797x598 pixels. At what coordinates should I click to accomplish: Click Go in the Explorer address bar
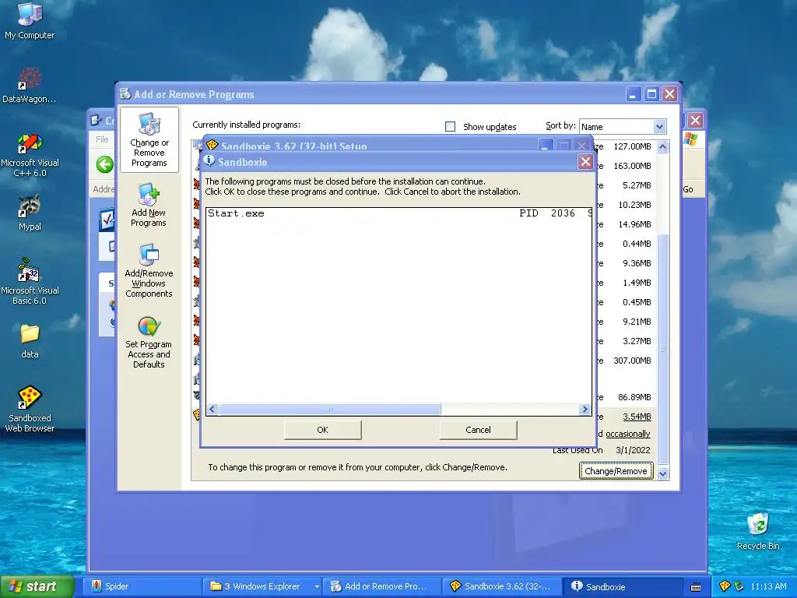[x=688, y=189]
